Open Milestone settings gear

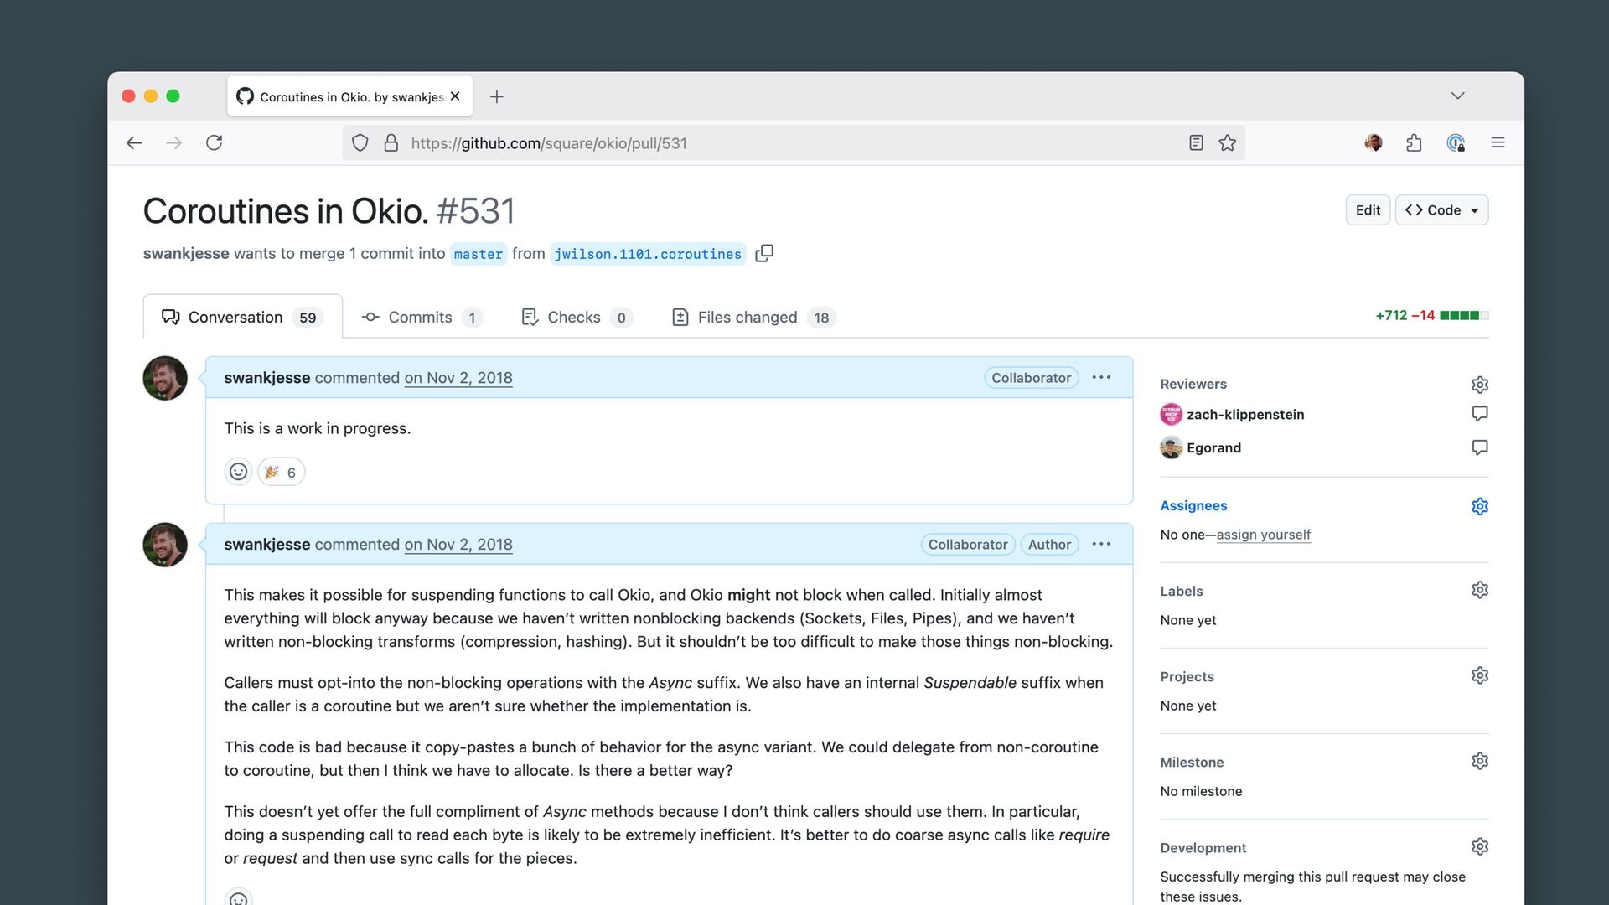[x=1480, y=761]
